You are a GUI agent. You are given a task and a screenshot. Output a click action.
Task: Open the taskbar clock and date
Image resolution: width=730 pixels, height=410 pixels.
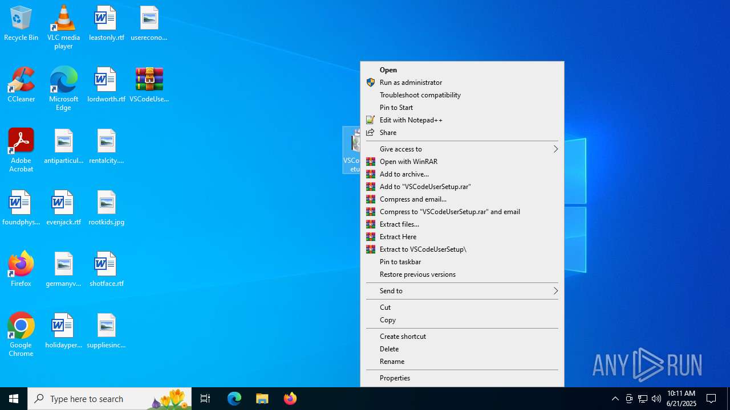(x=682, y=399)
